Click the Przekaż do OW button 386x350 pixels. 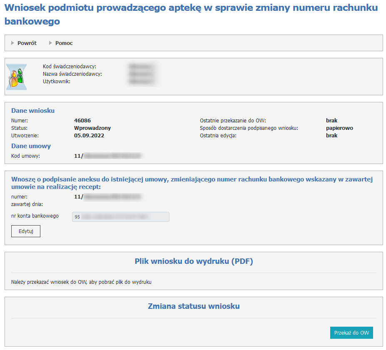pyautogui.click(x=351, y=333)
